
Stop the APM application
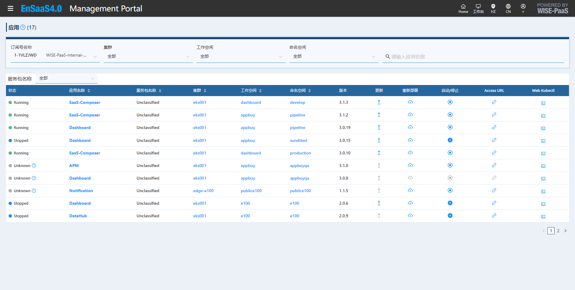[450, 166]
